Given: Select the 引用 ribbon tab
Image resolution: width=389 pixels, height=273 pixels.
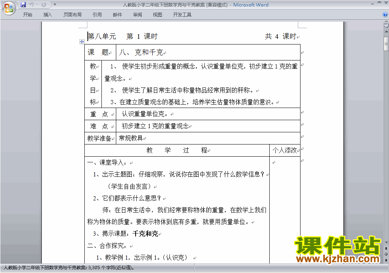Looking at the screenshot, I should tap(97, 15).
